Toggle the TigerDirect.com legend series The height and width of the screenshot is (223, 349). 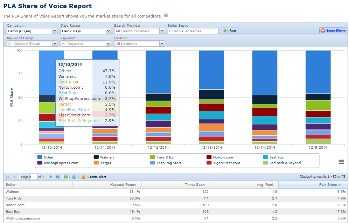pyautogui.click(x=223, y=163)
